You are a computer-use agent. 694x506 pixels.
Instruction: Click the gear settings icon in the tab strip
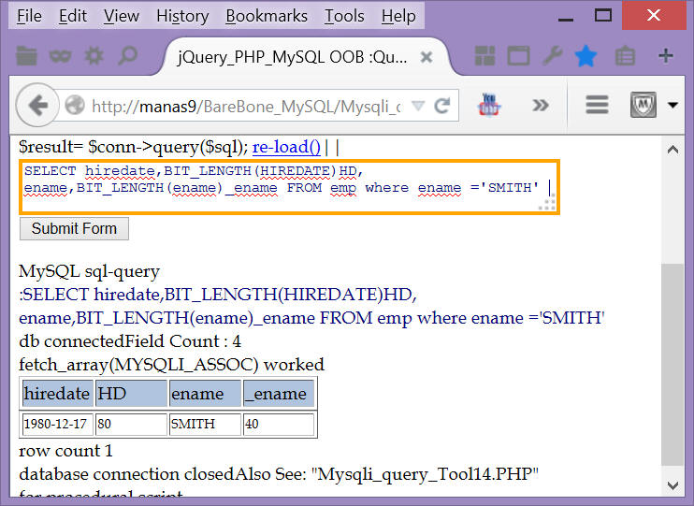point(94,56)
